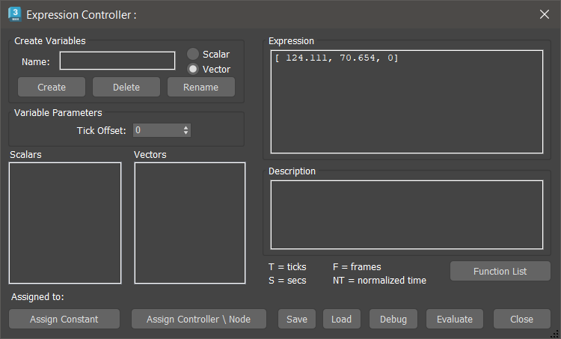The height and width of the screenshot is (339, 561).
Task: Select the Scalar radio button
Action: click(x=193, y=54)
